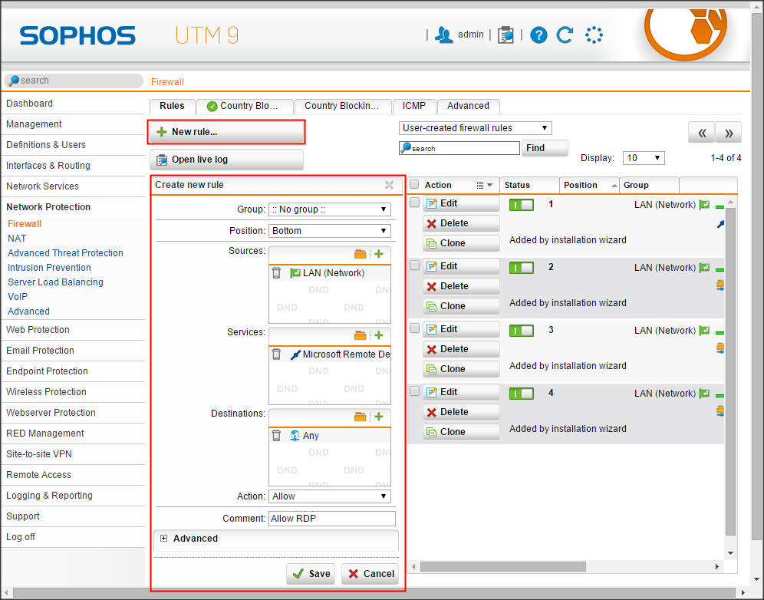
Task: Tick the select-all checkbox in Action header
Action: [x=415, y=185]
